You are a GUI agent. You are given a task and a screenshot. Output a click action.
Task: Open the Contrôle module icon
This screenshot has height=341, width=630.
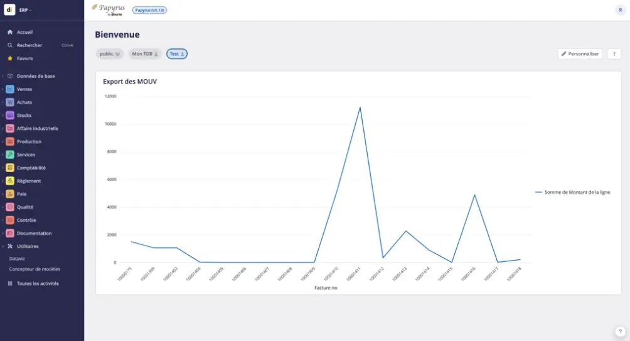pos(10,220)
